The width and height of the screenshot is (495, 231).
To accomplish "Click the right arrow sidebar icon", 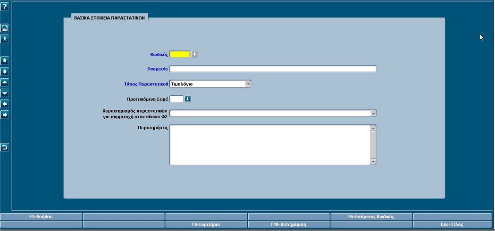I will tap(5, 115).
